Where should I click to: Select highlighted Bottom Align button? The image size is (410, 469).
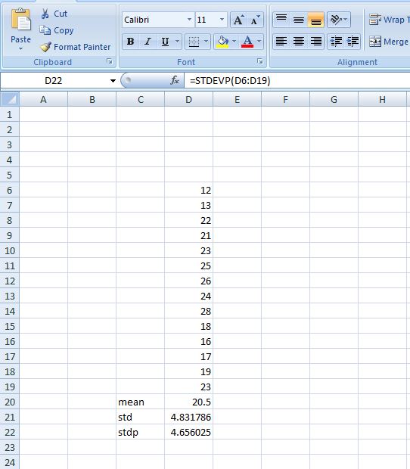pos(315,20)
